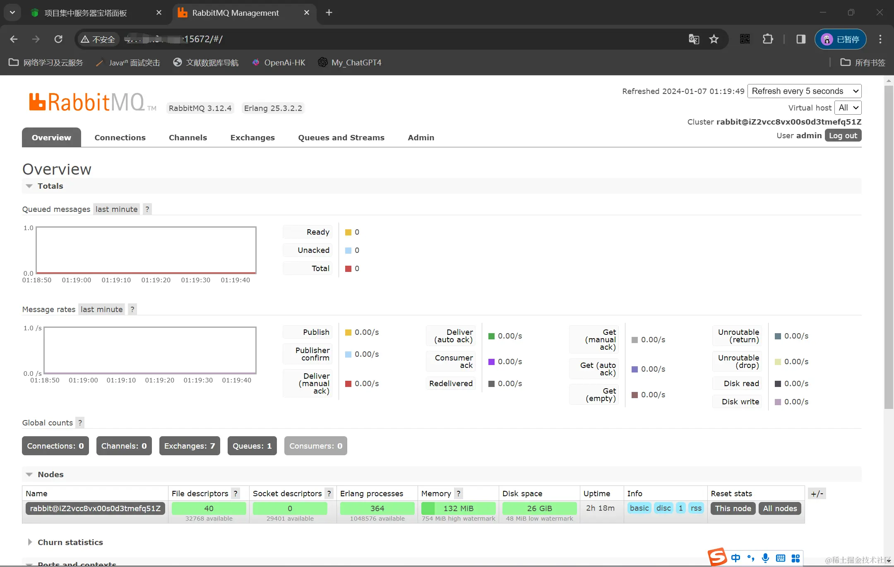Reload the RabbitMQ page
The height and width of the screenshot is (567, 894).
58,39
